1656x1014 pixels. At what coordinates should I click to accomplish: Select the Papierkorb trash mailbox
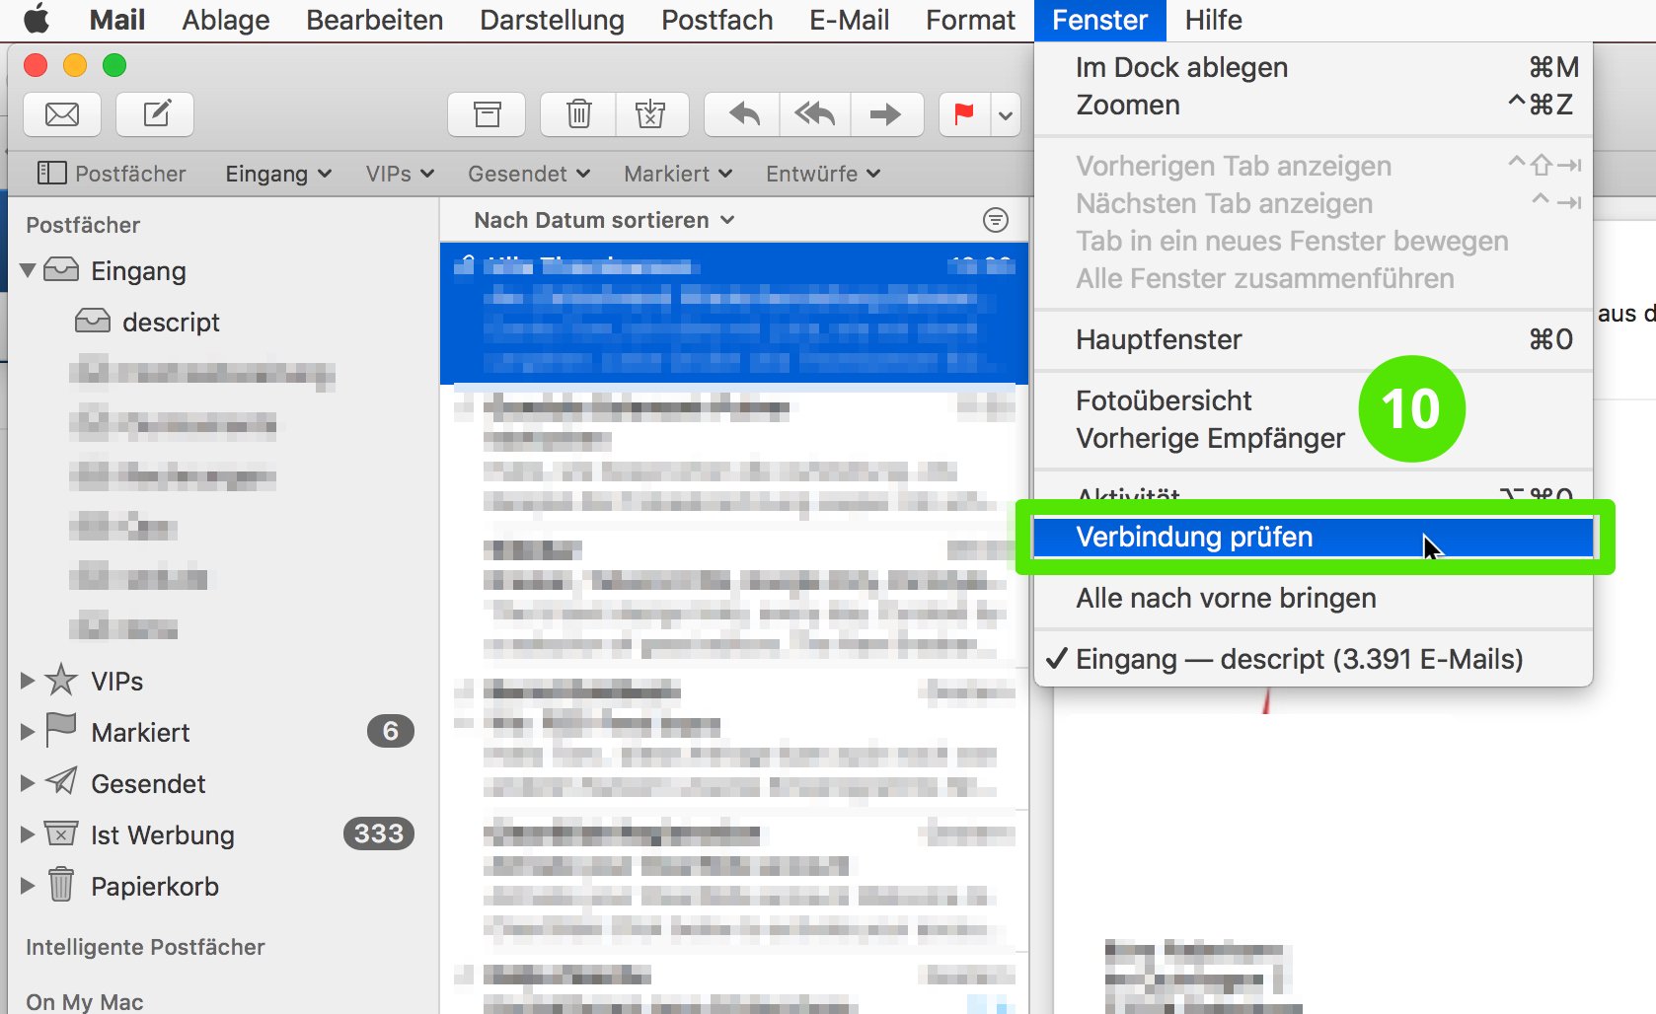click(131, 886)
